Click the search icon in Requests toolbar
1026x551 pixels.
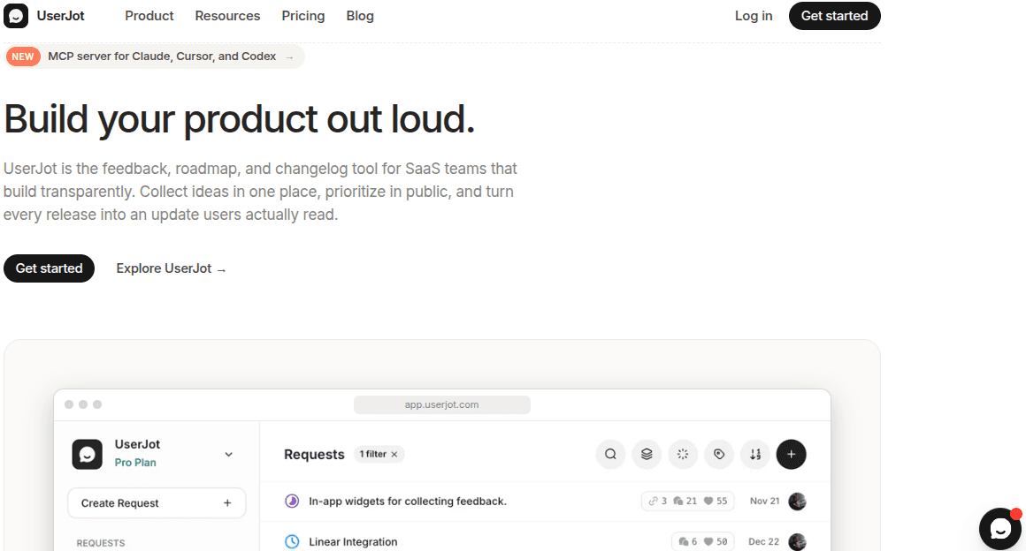610,454
